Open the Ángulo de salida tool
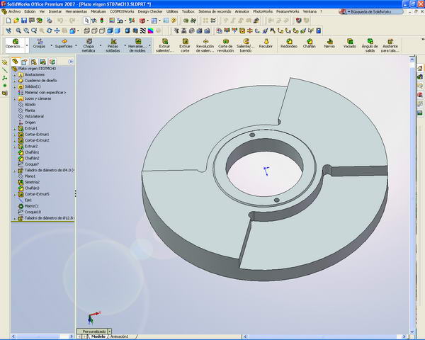Screen dimensions: 425x340 [369, 43]
